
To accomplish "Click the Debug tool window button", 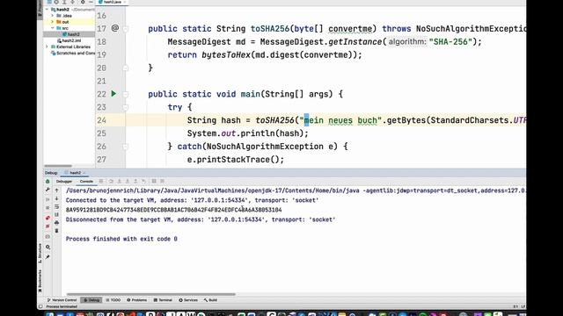I will [x=91, y=300].
